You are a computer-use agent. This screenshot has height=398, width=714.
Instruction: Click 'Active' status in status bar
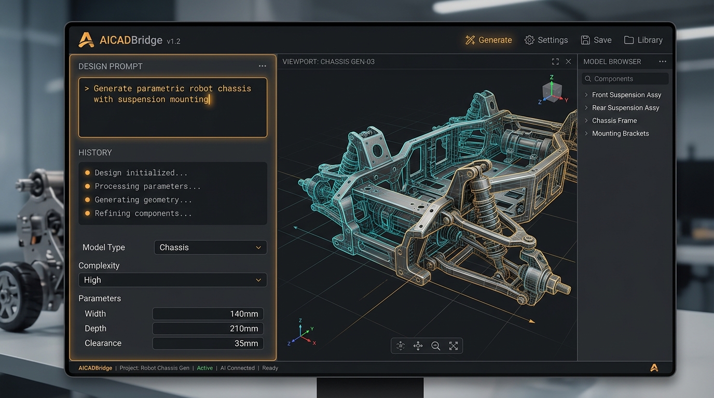204,368
